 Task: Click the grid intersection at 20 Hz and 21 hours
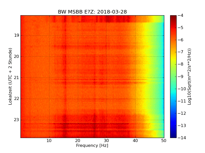coord(78,78)
